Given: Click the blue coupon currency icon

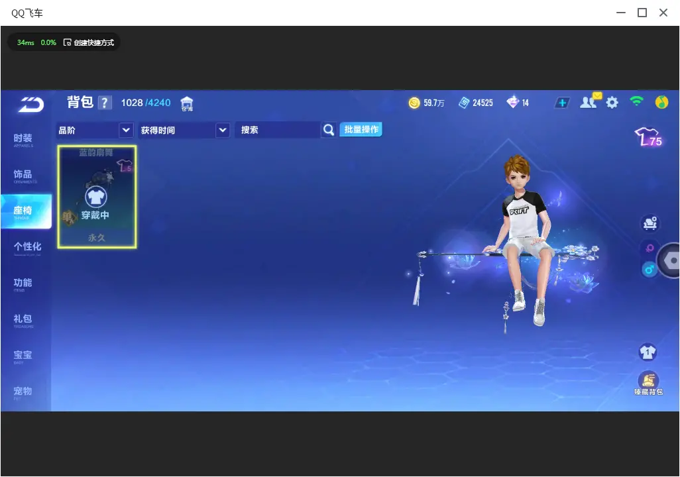Looking at the screenshot, I should point(464,103).
